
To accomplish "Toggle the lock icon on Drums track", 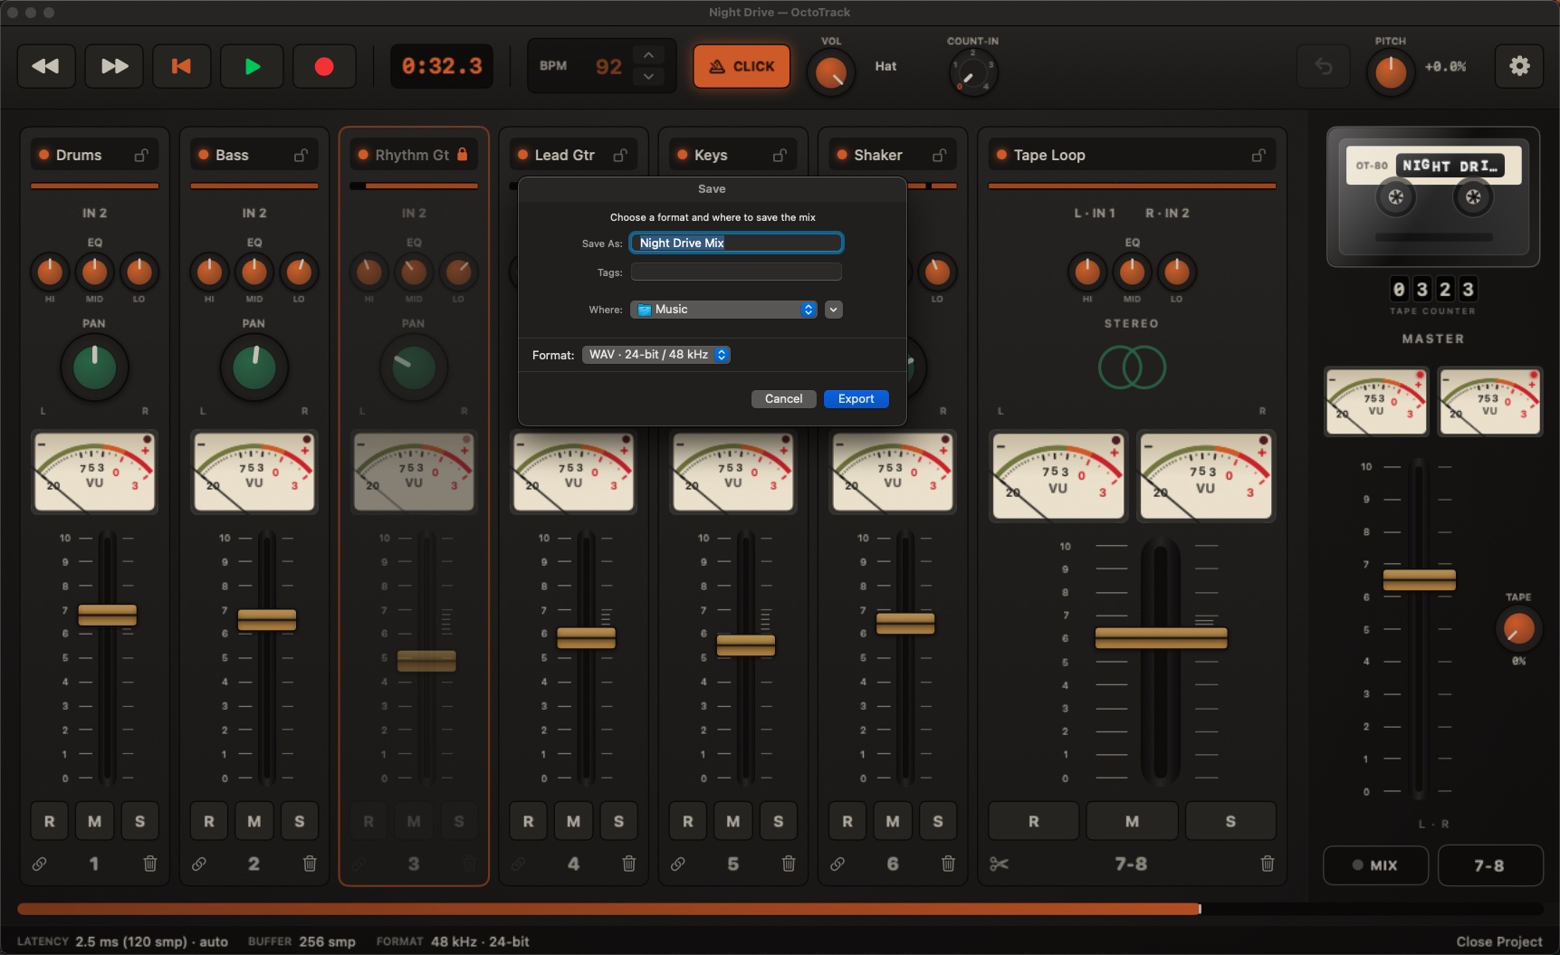I will (x=142, y=155).
